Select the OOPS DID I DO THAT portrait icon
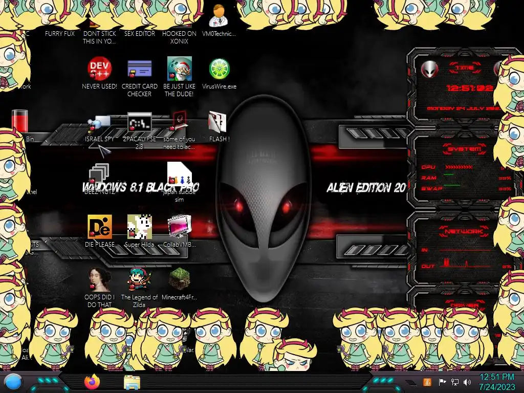Image resolution: width=524 pixels, height=393 pixels. point(100,279)
